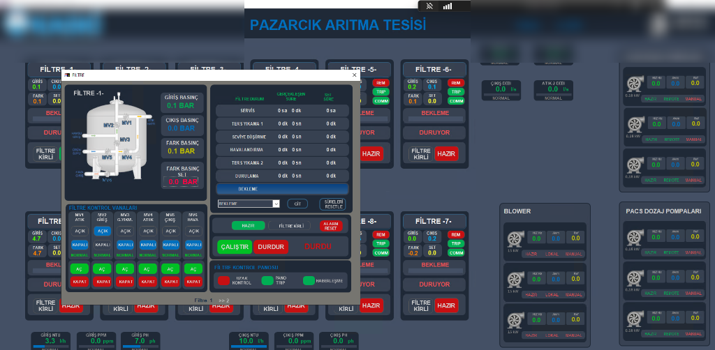Toggle MV2 GİRİŞ AÇIK state indicator

point(103,231)
